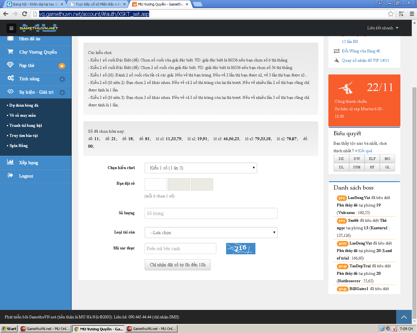Viewport: 417px width, 333px height.
Task: Open the Chọn kiểu chơi dropdown
Action: coord(201,168)
